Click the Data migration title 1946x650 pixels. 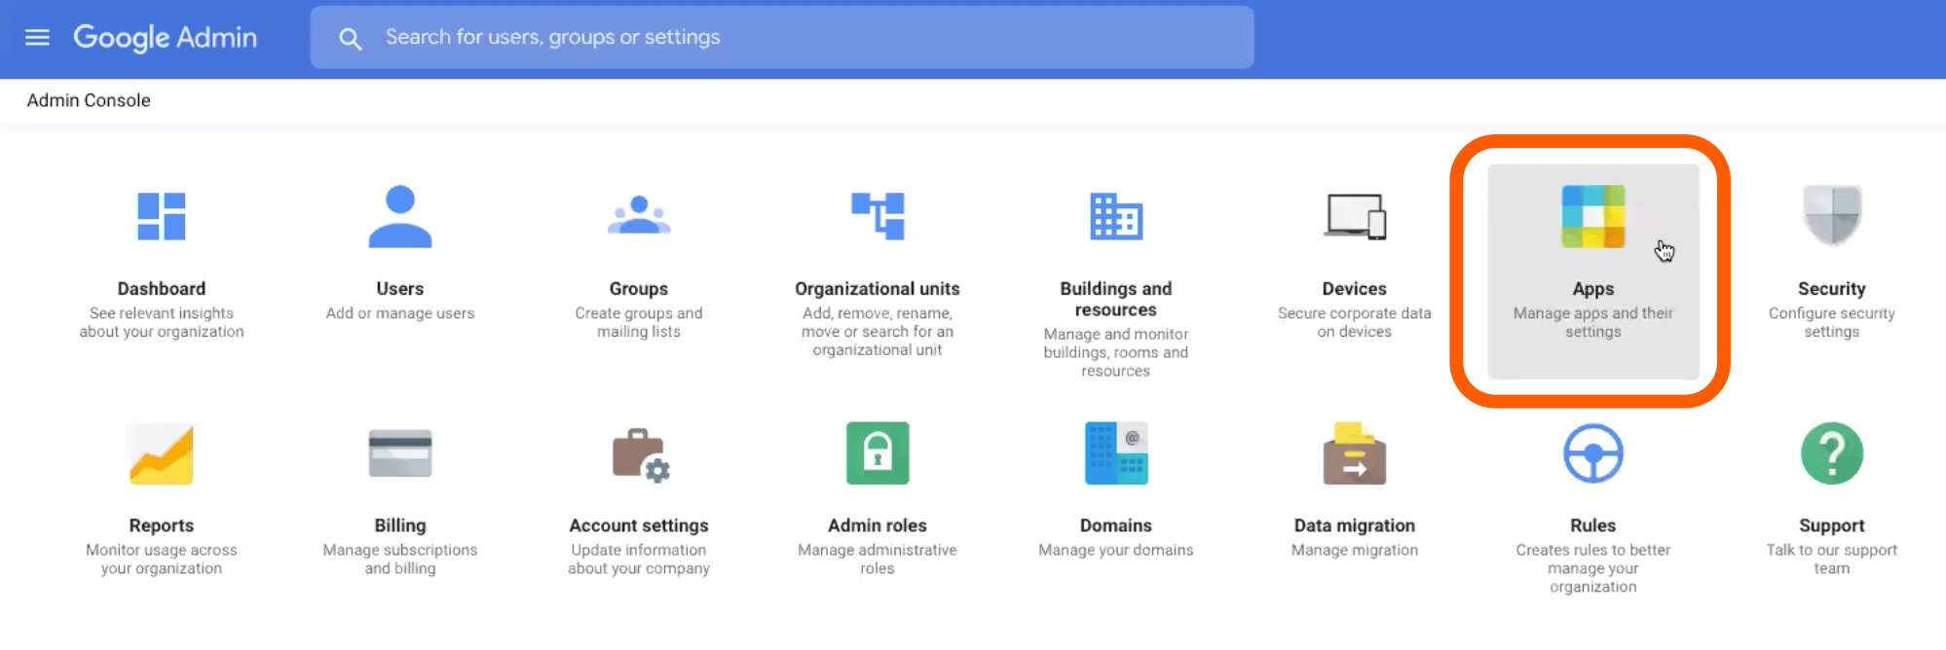click(1355, 525)
